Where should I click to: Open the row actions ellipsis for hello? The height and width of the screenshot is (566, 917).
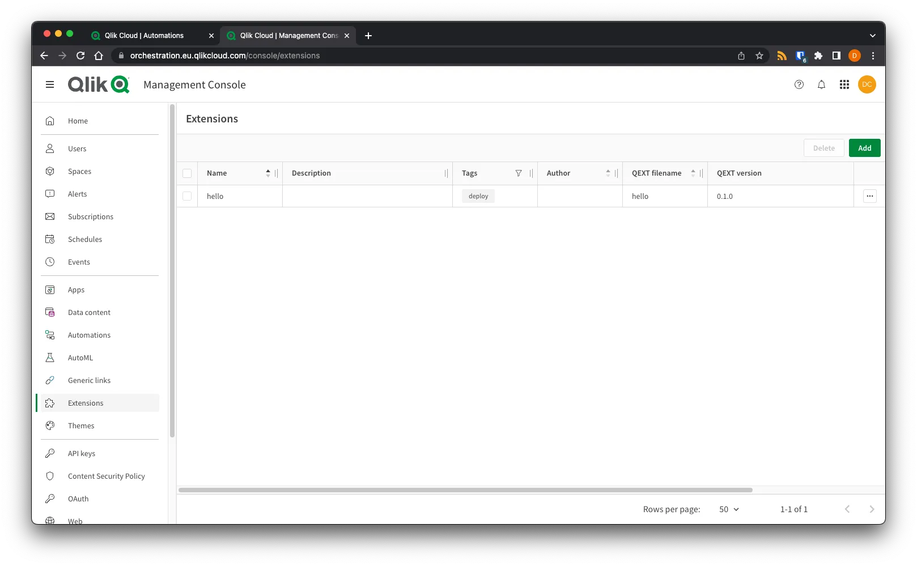point(870,196)
